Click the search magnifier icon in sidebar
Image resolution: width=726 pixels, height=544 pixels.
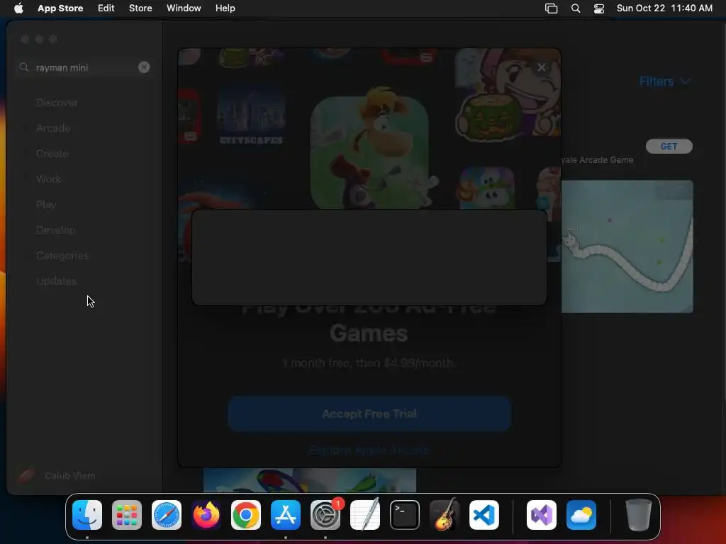pos(24,67)
